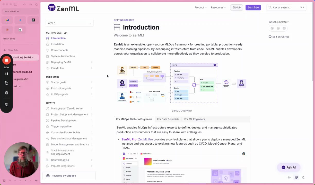Expand the ZenML Pro section chevron
This screenshot has width=315, height=185.
click(92, 68)
